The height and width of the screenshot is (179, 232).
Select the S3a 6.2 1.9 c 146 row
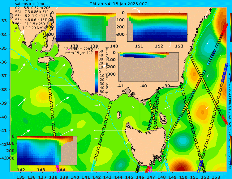pyautogui.click(x=31, y=16)
